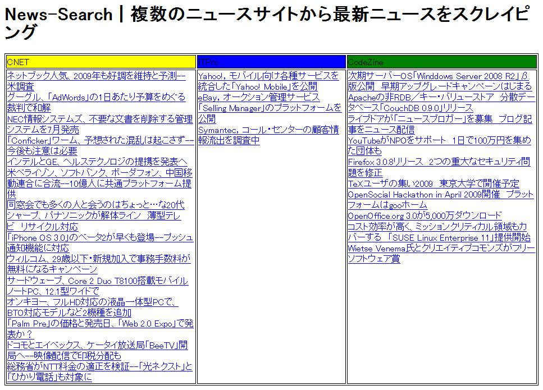Open the Onkyo full HD all-in-one PC link
The height and width of the screenshot is (390, 543).
pos(93,307)
